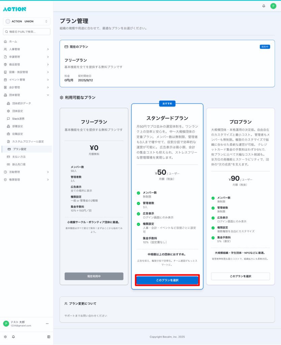The image size is (281, 345).
Task: Open the three-dot menu beside テスト 太郎
Action: pos(47,324)
